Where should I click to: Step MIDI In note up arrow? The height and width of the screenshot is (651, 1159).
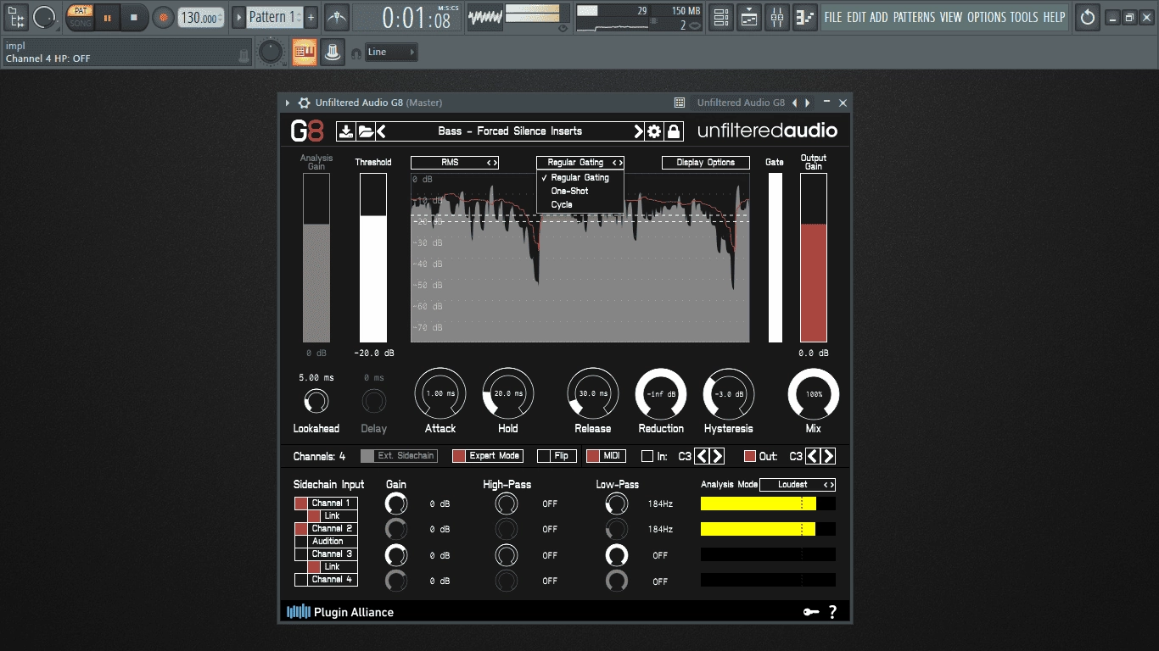[717, 456]
